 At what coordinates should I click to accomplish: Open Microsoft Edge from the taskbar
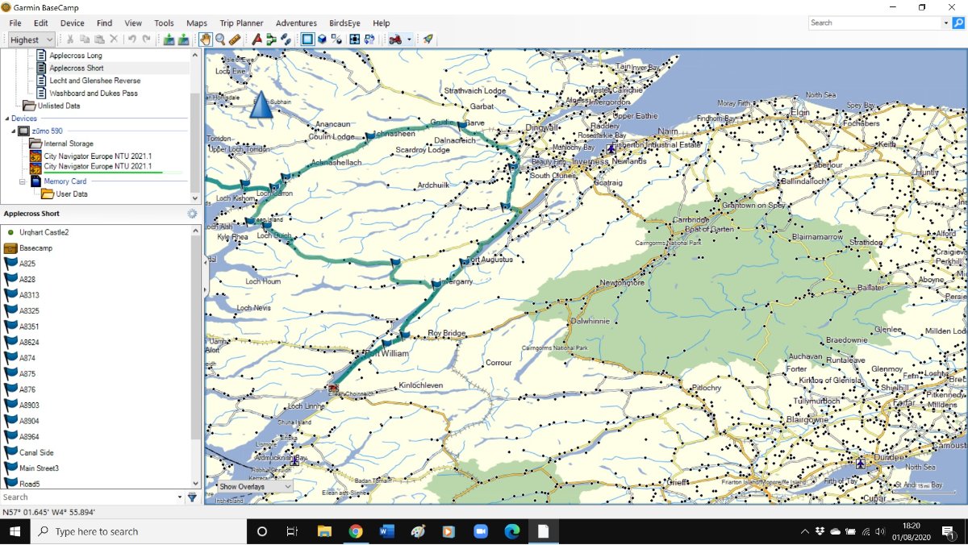click(x=512, y=531)
